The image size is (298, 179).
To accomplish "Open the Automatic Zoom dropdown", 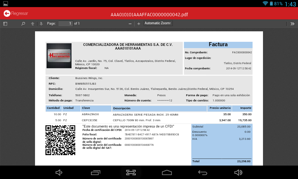I will (x=158, y=23).
